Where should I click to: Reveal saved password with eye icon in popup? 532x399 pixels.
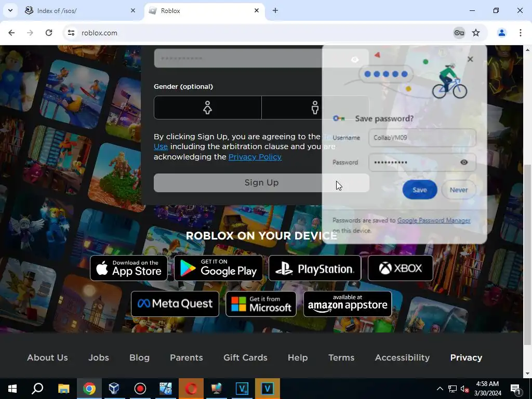click(x=464, y=162)
